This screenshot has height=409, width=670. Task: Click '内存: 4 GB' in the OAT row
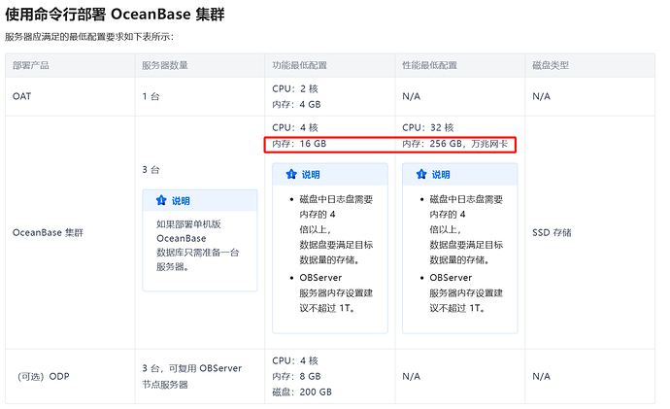point(296,104)
